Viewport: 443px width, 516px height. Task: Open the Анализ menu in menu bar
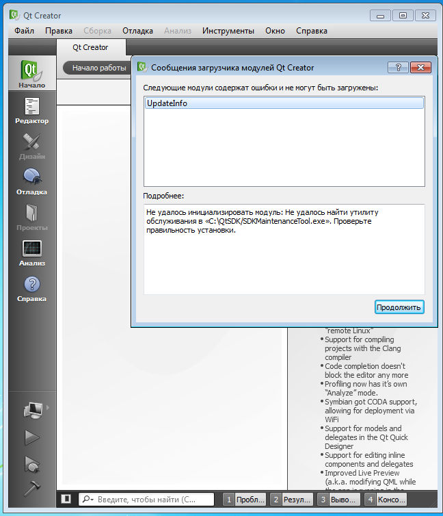pos(178,31)
